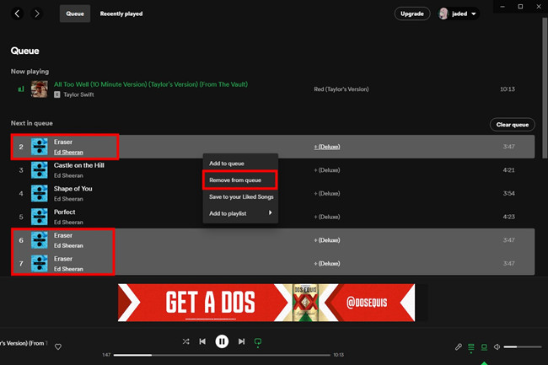Choose Save to your Liked Songs
This screenshot has width=548, height=365.
pos(240,196)
